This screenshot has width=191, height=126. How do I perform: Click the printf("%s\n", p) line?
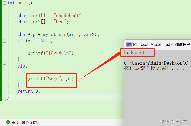click(50, 79)
